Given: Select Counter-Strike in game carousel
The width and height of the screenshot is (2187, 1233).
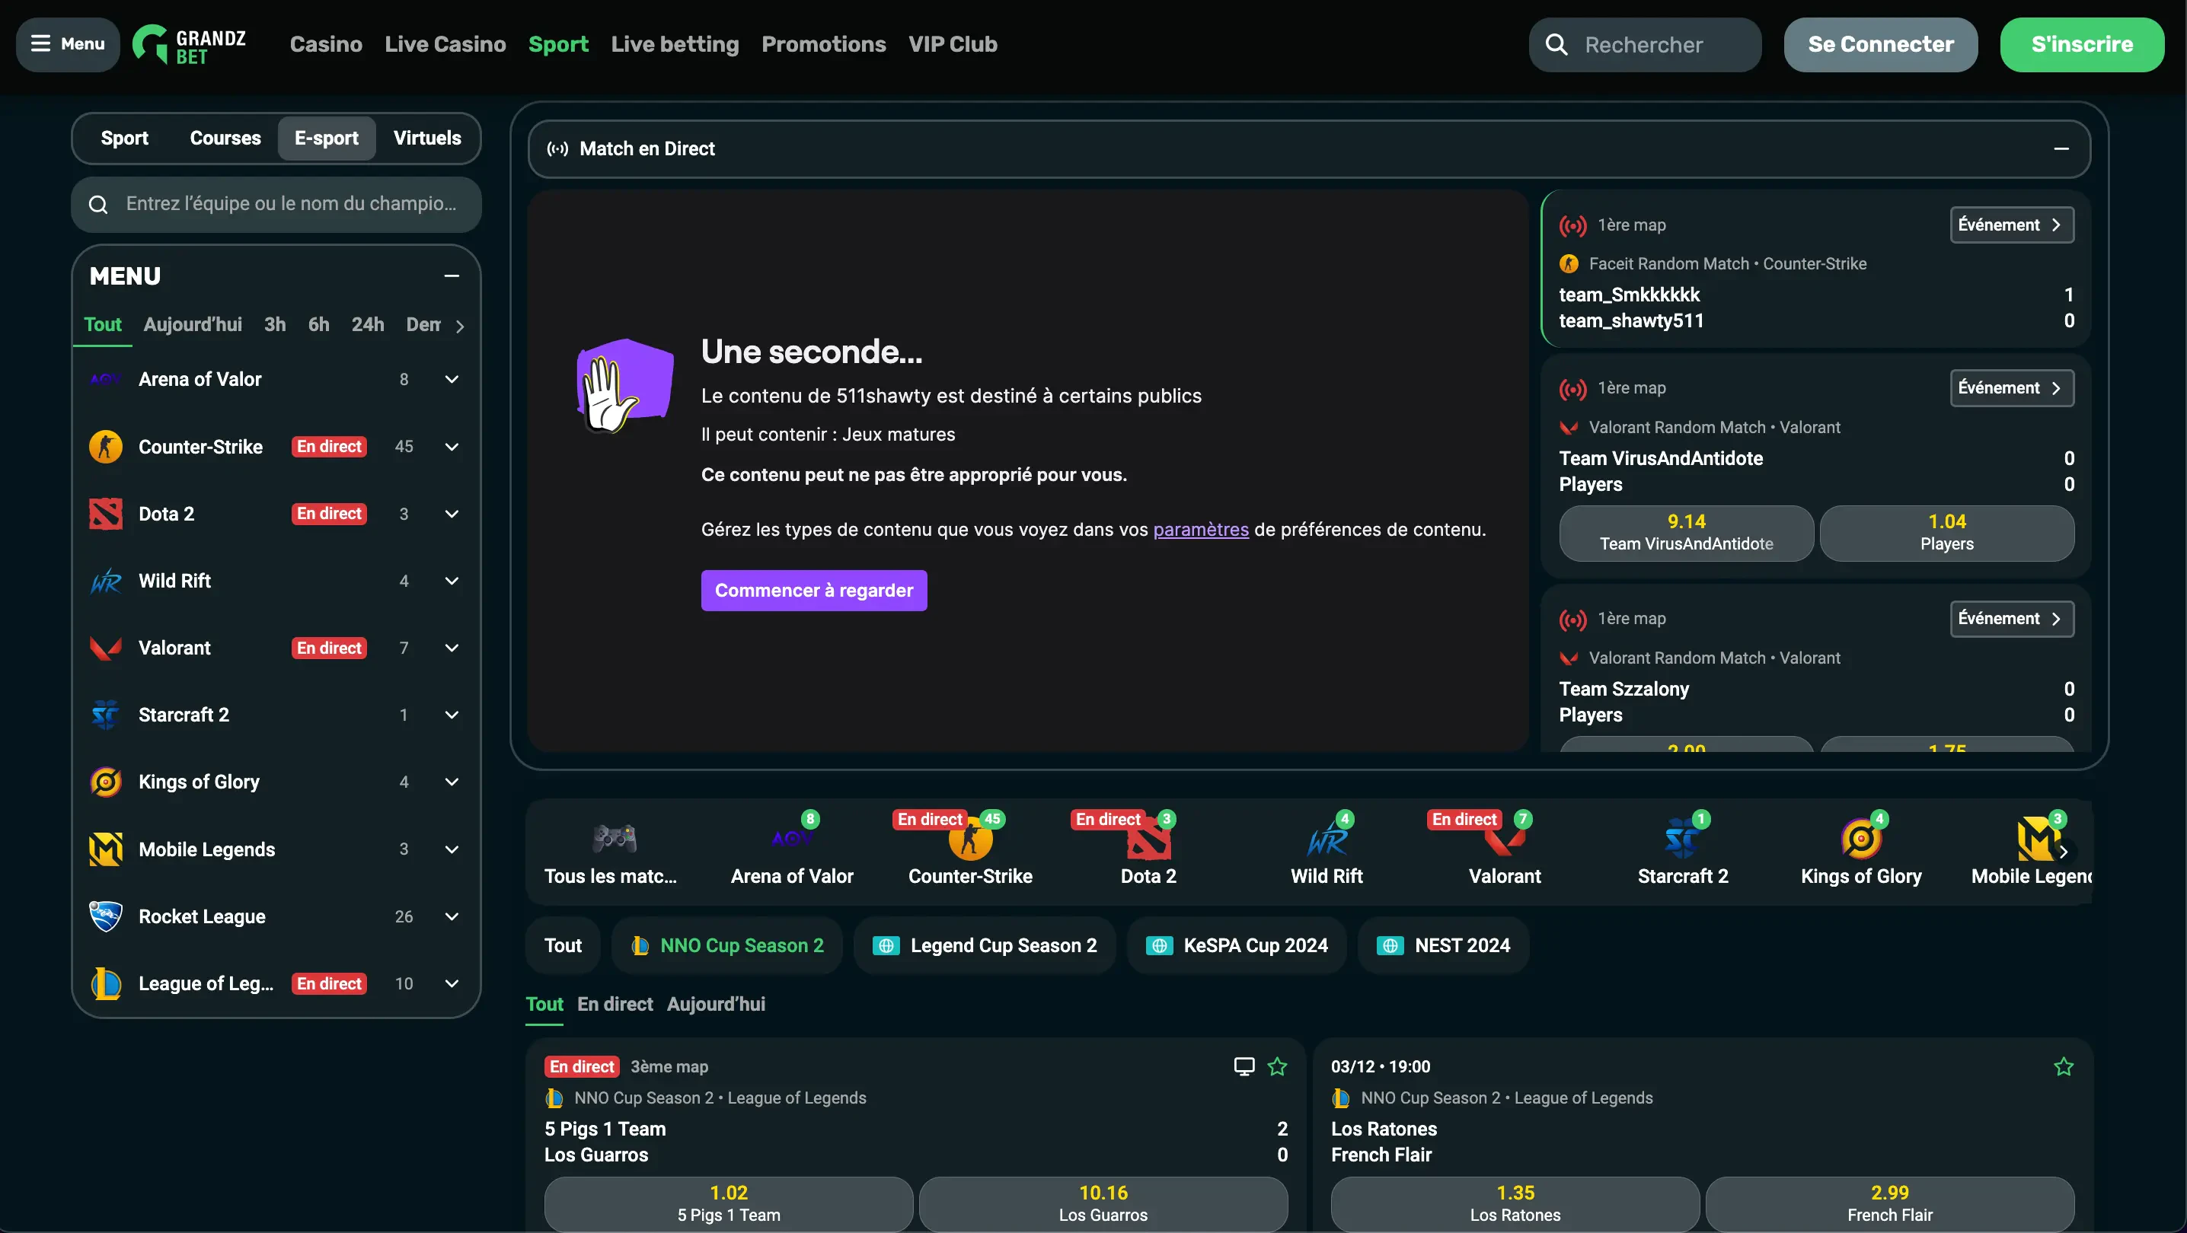Looking at the screenshot, I should pos(970,851).
